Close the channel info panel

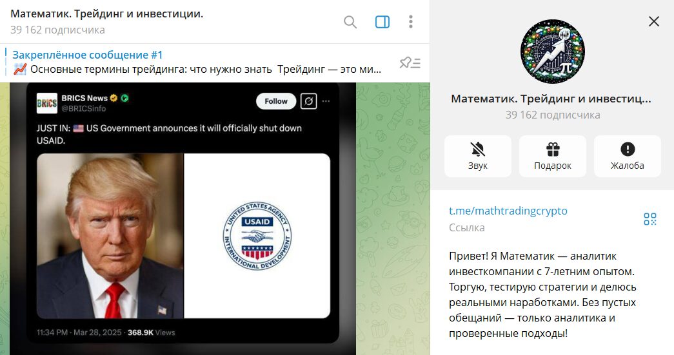click(654, 21)
